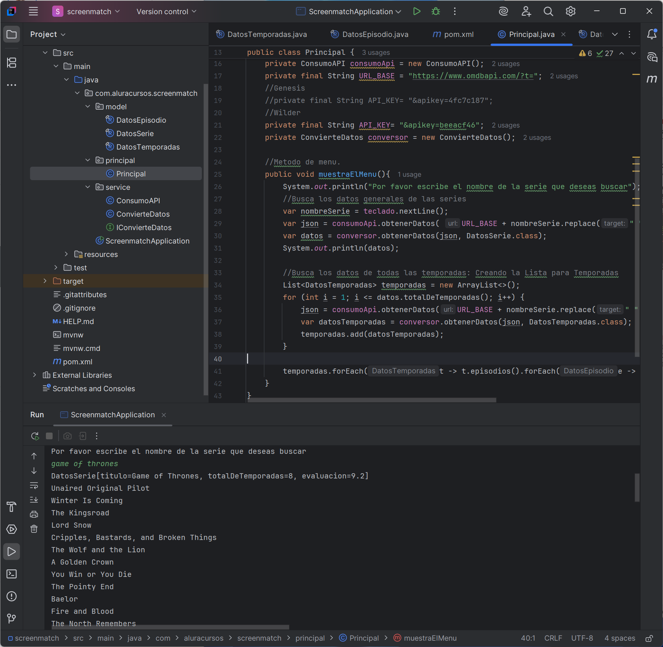The width and height of the screenshot is (663, 647).
Task: Collapse the src folder
Action: click(x=45, y=53)
